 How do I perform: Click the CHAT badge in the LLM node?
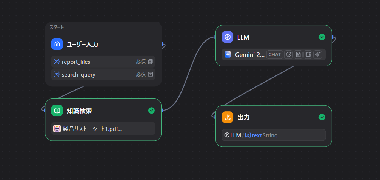tap(275, 55)
